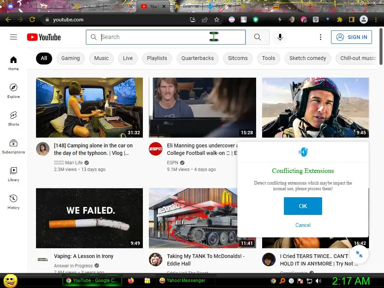Click the ESPN channel name text
Screen dimensions: 384x288
pyautogui.click(x=172, y=163)
